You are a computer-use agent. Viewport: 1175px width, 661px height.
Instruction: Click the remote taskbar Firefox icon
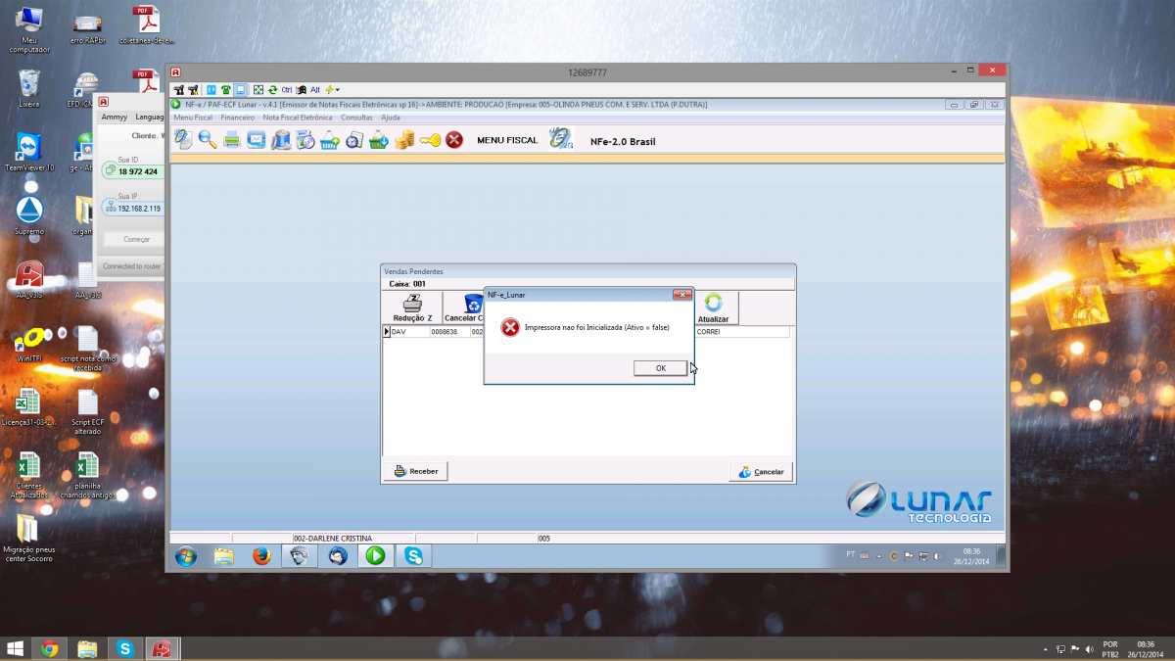(x=261, y=556)
